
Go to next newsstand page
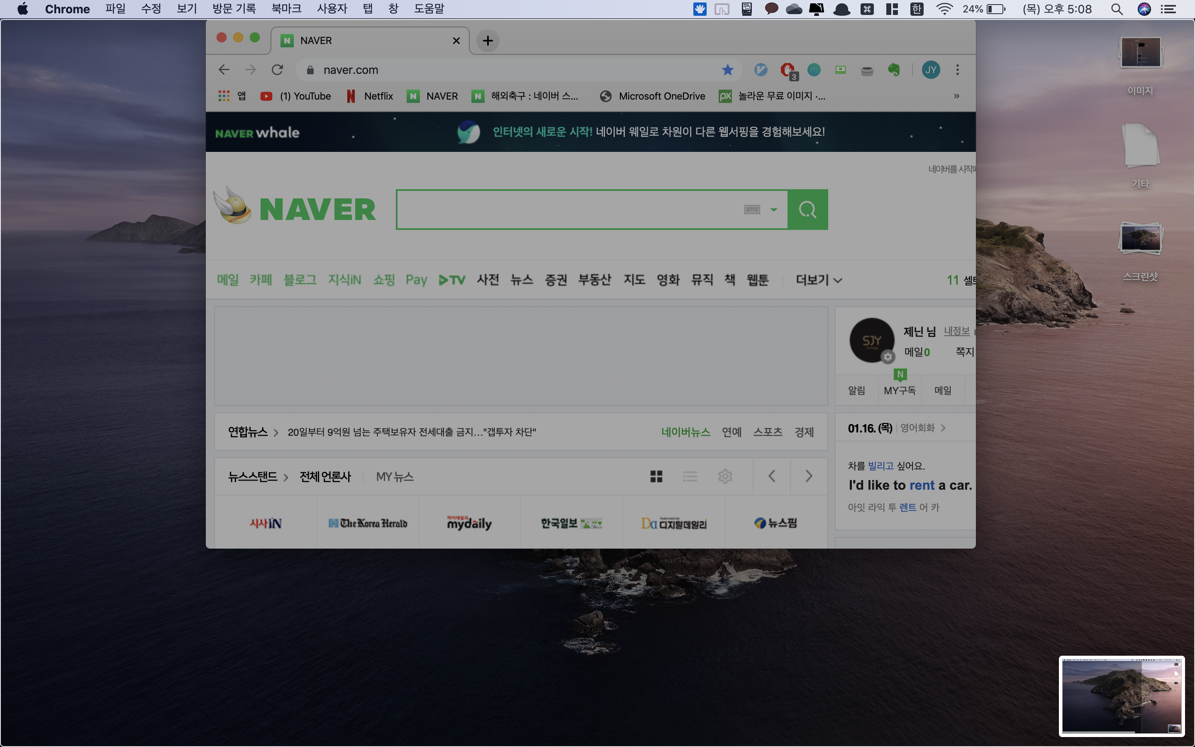(809, 476)
